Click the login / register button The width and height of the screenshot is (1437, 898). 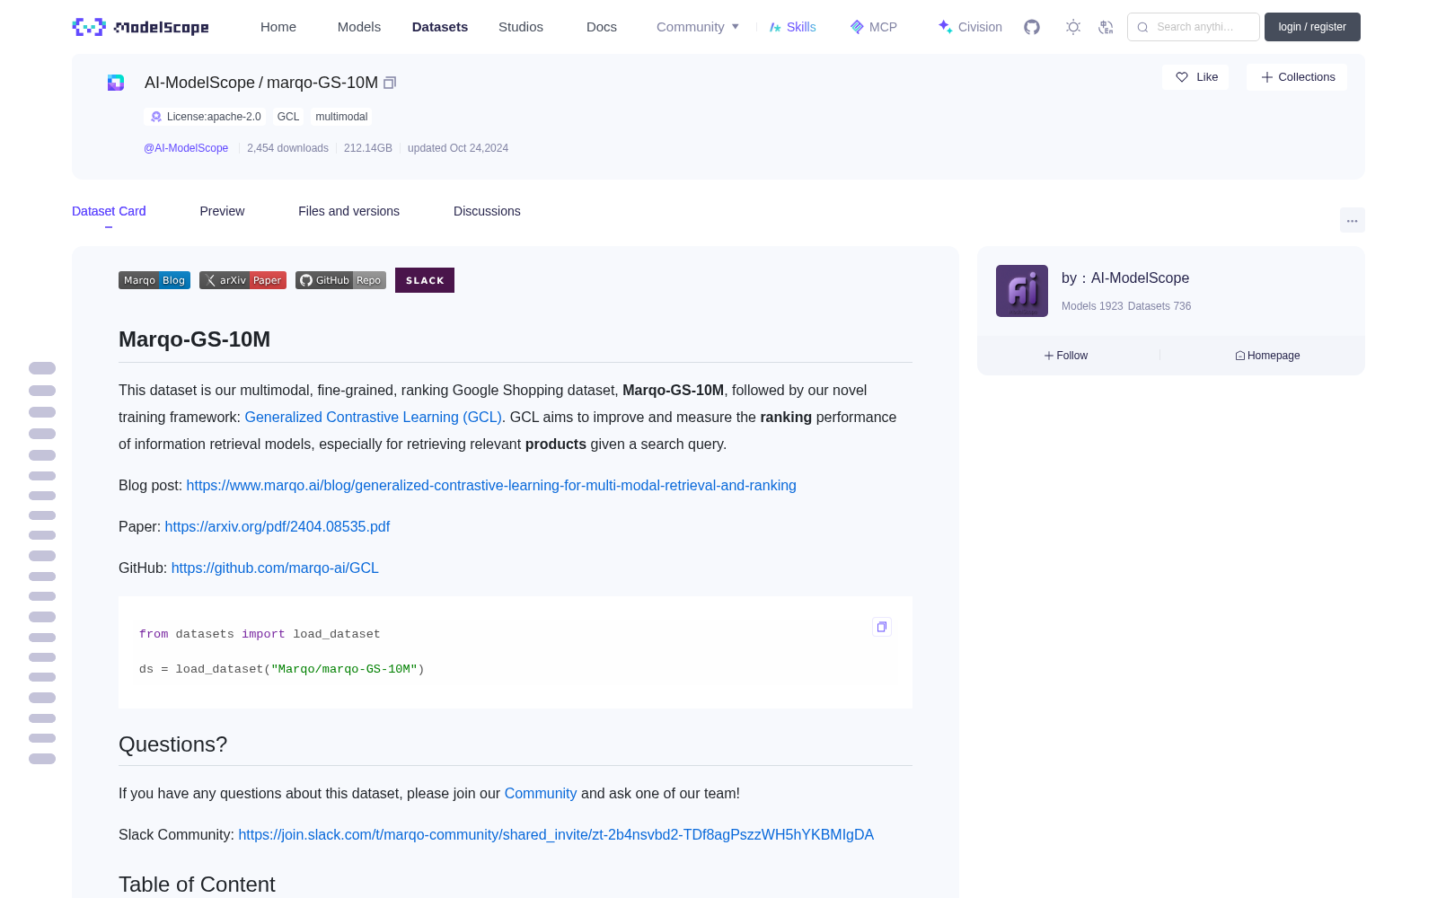tap(1312, 27)
